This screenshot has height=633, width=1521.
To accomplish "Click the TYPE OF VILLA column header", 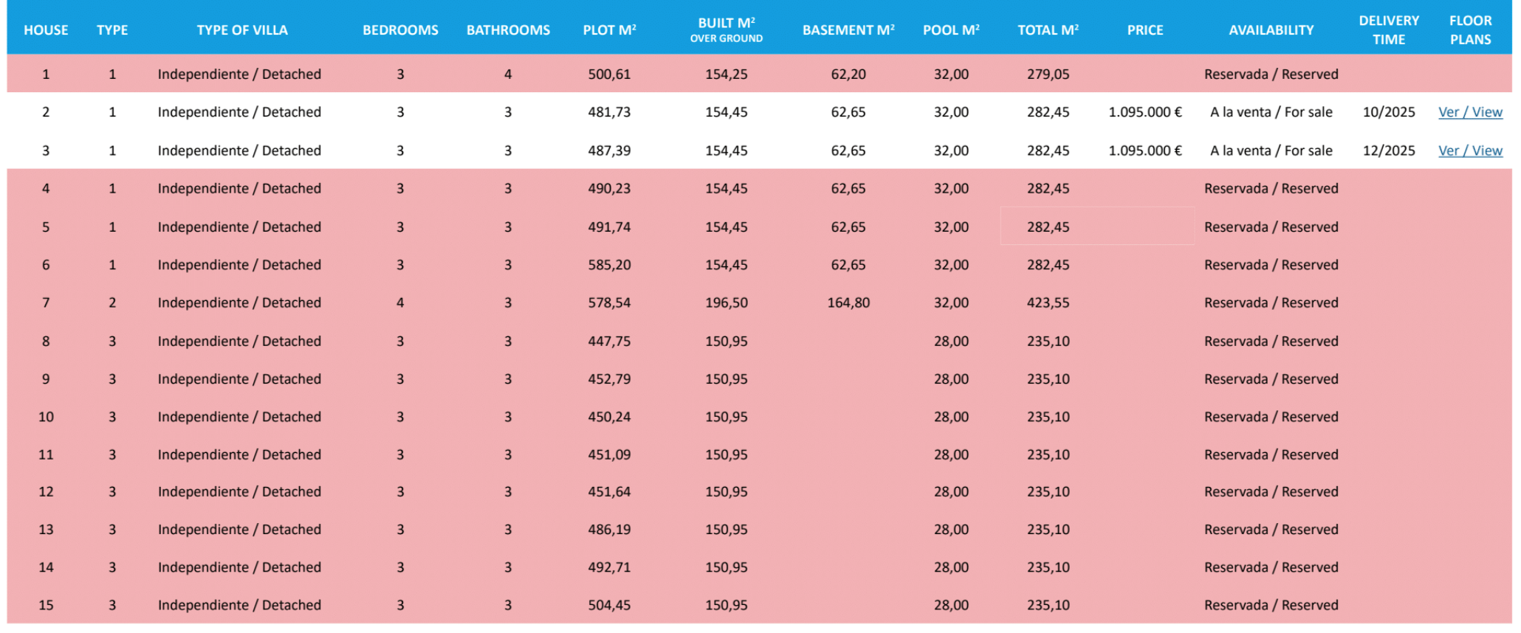I will click(x=242, y=30).
